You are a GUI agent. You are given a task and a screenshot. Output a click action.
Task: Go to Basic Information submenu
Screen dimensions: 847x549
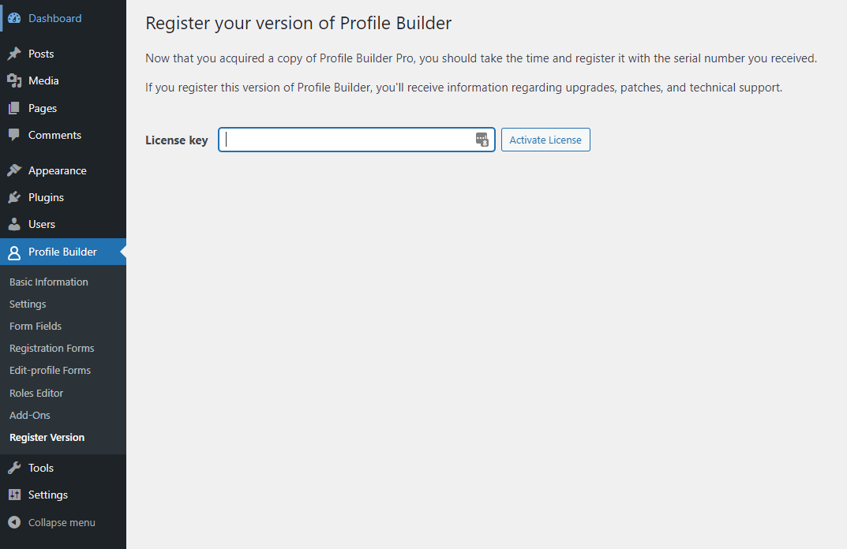[49, 282]
